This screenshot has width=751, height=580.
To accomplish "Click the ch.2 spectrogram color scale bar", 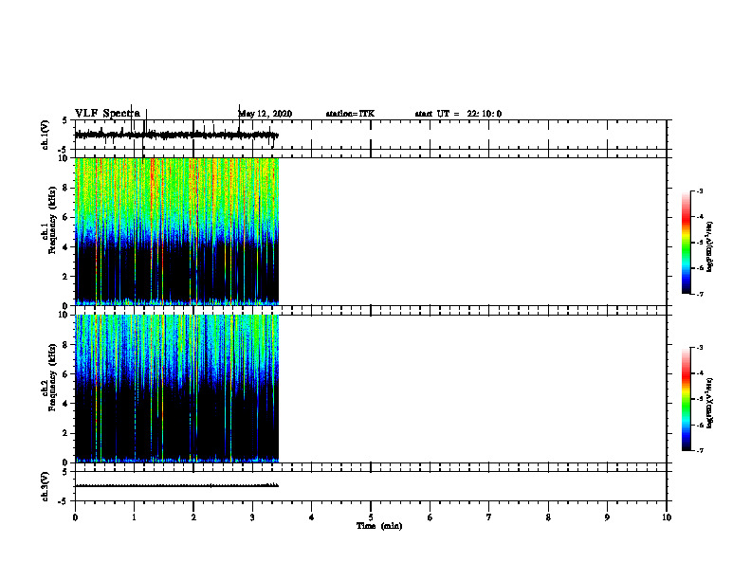I will coord(687,399).
